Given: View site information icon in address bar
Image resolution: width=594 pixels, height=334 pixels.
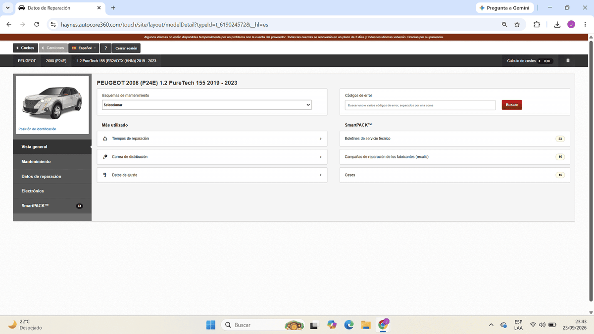Looking at the screenshot, I should [54, 24].
